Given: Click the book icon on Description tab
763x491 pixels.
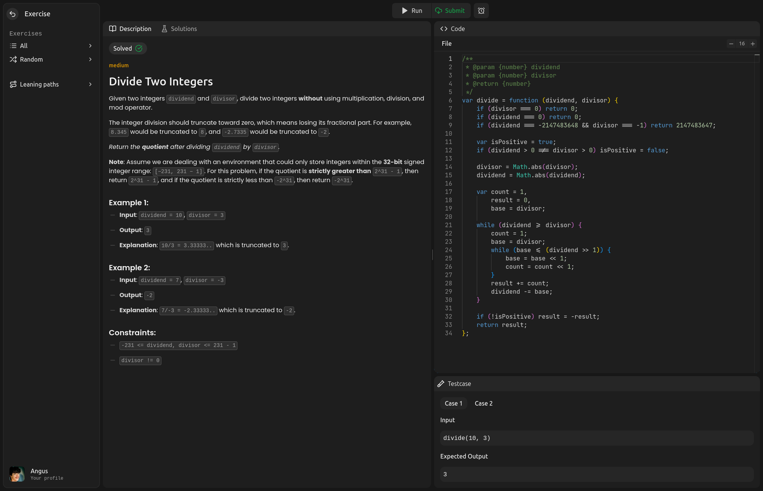Looking at the screenshot, I should [113, 29].
